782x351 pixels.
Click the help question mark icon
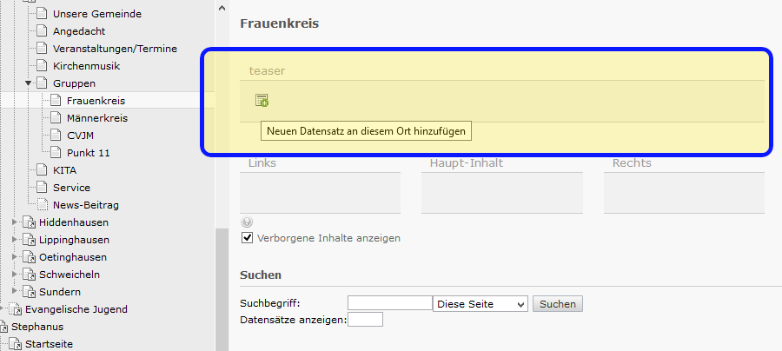click(x=247, y=222)
